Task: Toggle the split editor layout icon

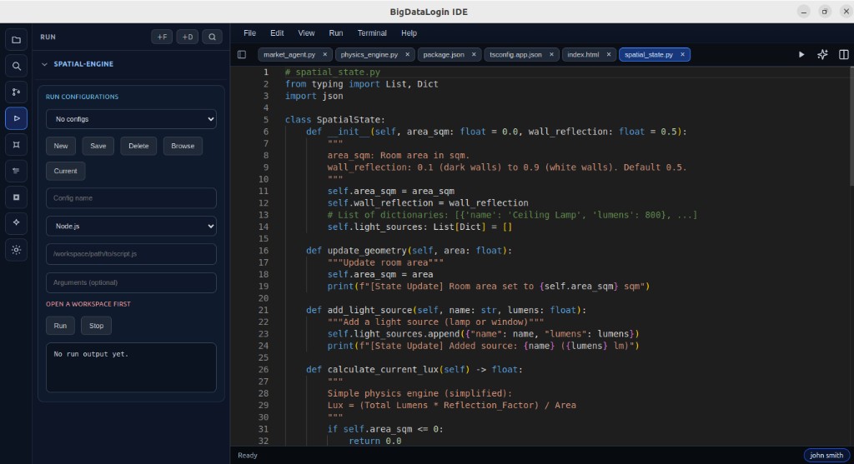Action: coord(844,54)
